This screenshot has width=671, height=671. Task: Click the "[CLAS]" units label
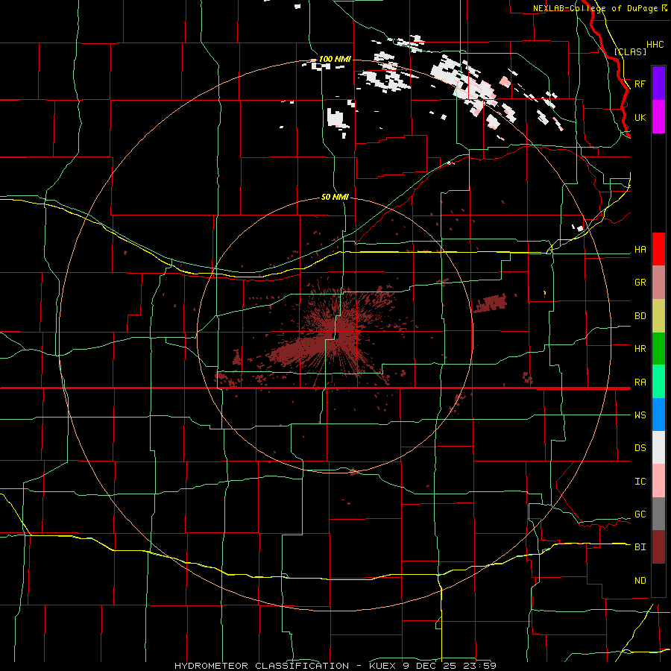pyautogui.click(x=630, y=51)
